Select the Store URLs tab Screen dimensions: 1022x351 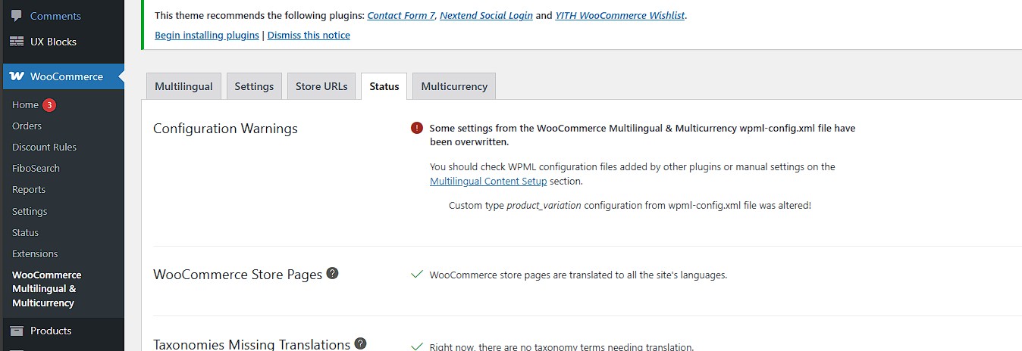(321, 86)
